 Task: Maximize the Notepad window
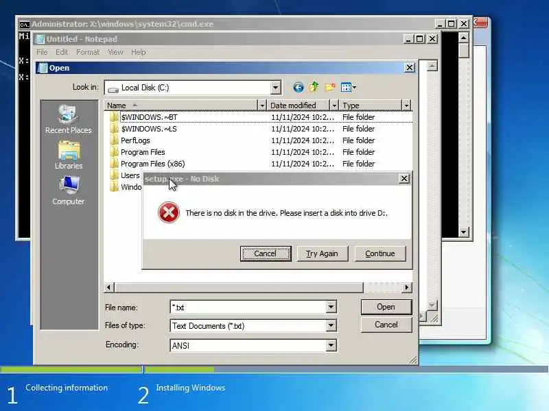[x=420, y=39]
